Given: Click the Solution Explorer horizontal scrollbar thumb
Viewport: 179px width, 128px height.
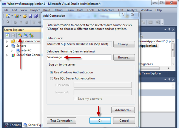Looking at the screenshot, I should [x=150, y=68].
